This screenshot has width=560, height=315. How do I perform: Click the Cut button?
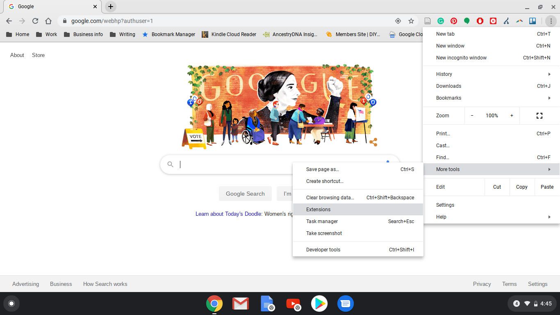point(497,187)
